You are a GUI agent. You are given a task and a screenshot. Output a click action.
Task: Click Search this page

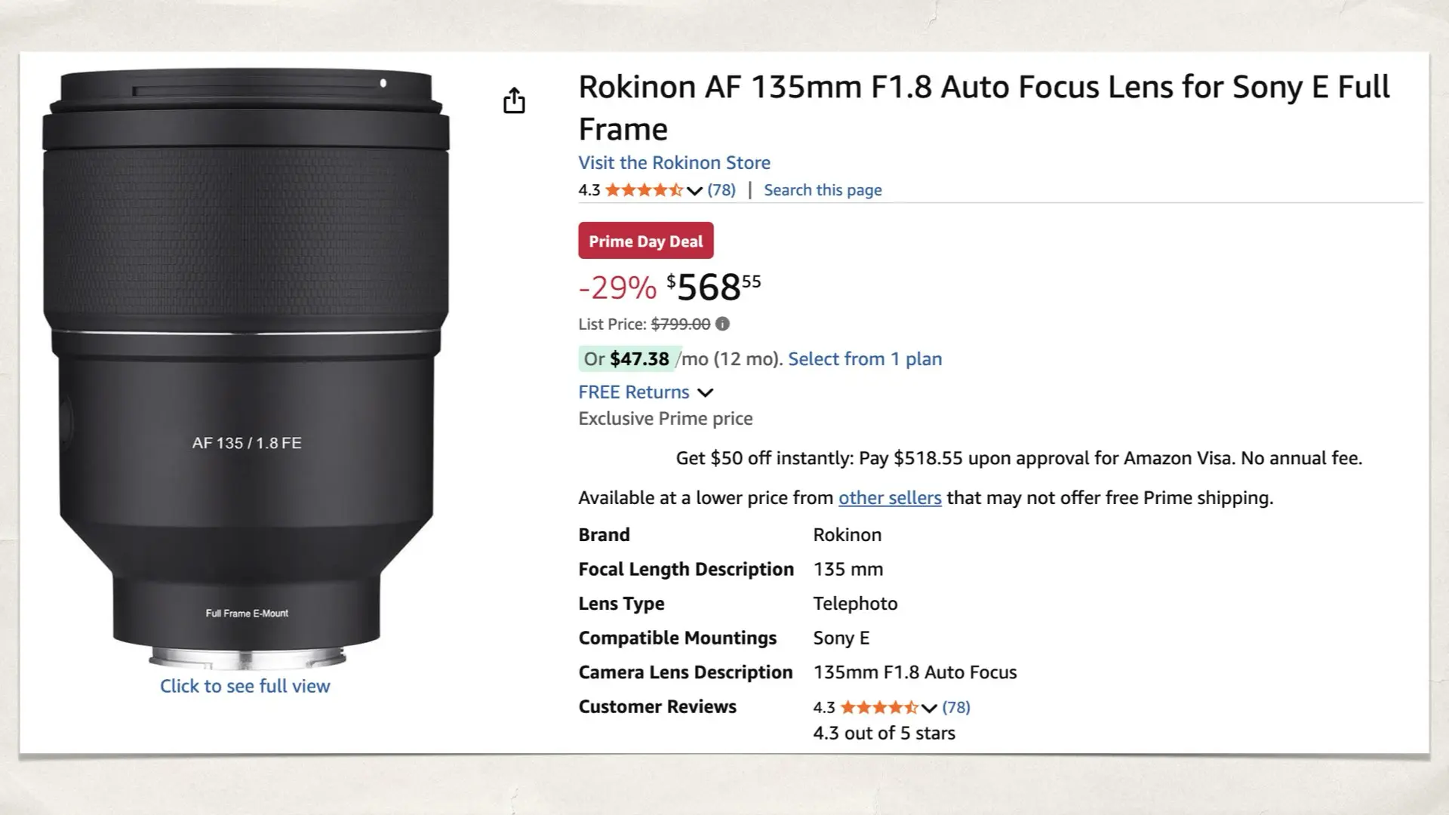pos(822,189)
